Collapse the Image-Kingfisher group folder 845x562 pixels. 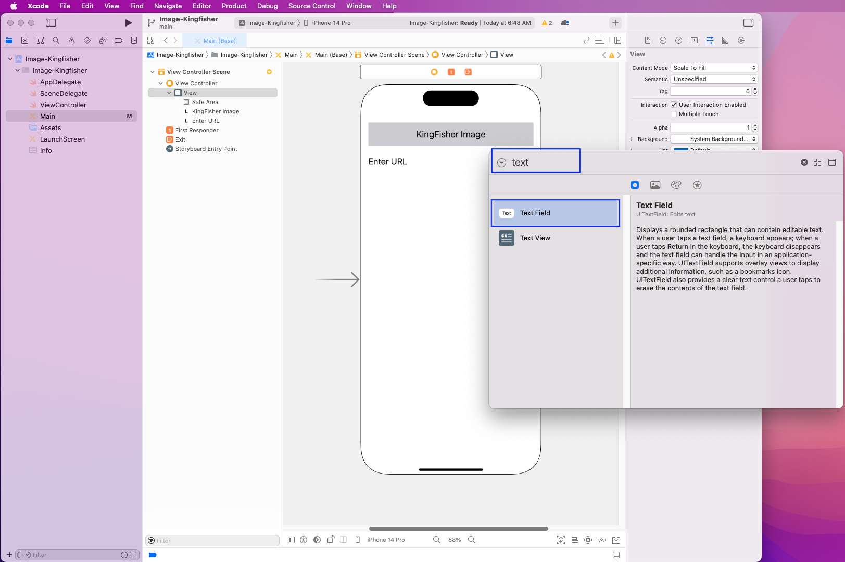(17, 70)
